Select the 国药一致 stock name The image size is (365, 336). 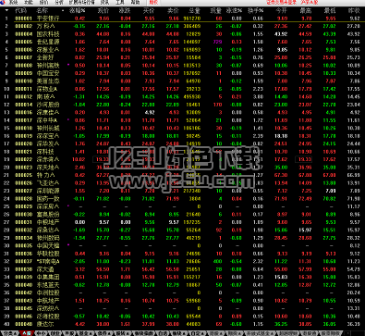coord(48,199)
